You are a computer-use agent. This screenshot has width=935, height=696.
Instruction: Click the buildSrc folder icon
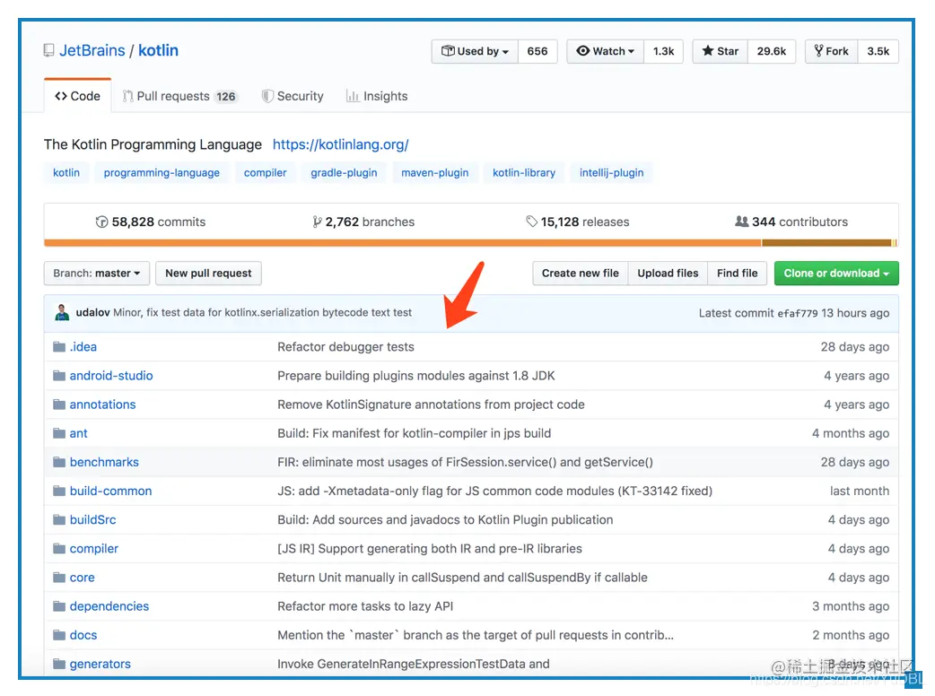pos(59,519)
